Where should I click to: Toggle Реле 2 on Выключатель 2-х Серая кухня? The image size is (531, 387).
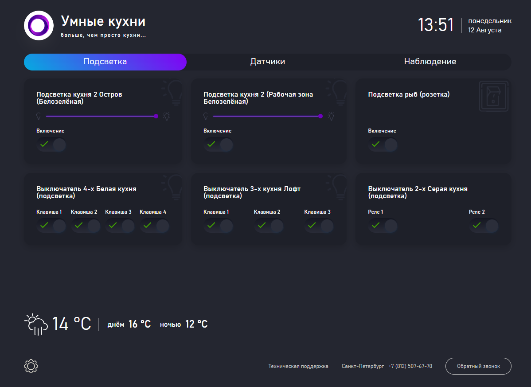(484, 226)
